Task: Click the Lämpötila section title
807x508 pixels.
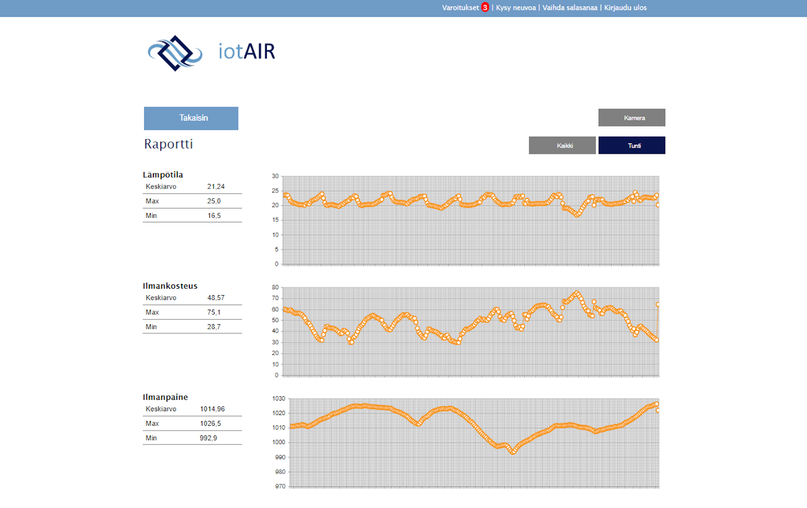Action: [163, 175]
